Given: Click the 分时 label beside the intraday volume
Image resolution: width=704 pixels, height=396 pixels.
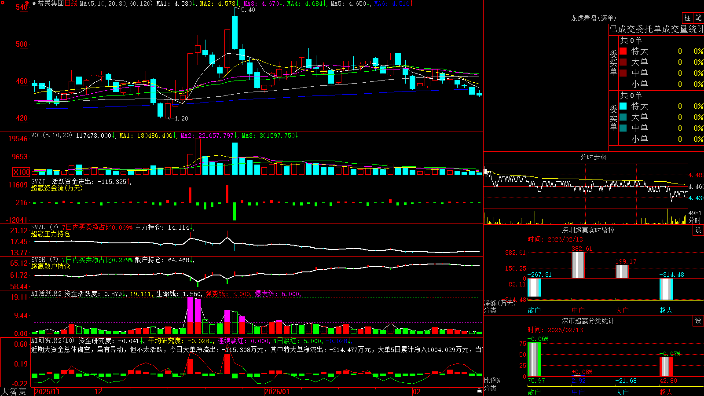Looking at the screenshot, I should (695, 220).
